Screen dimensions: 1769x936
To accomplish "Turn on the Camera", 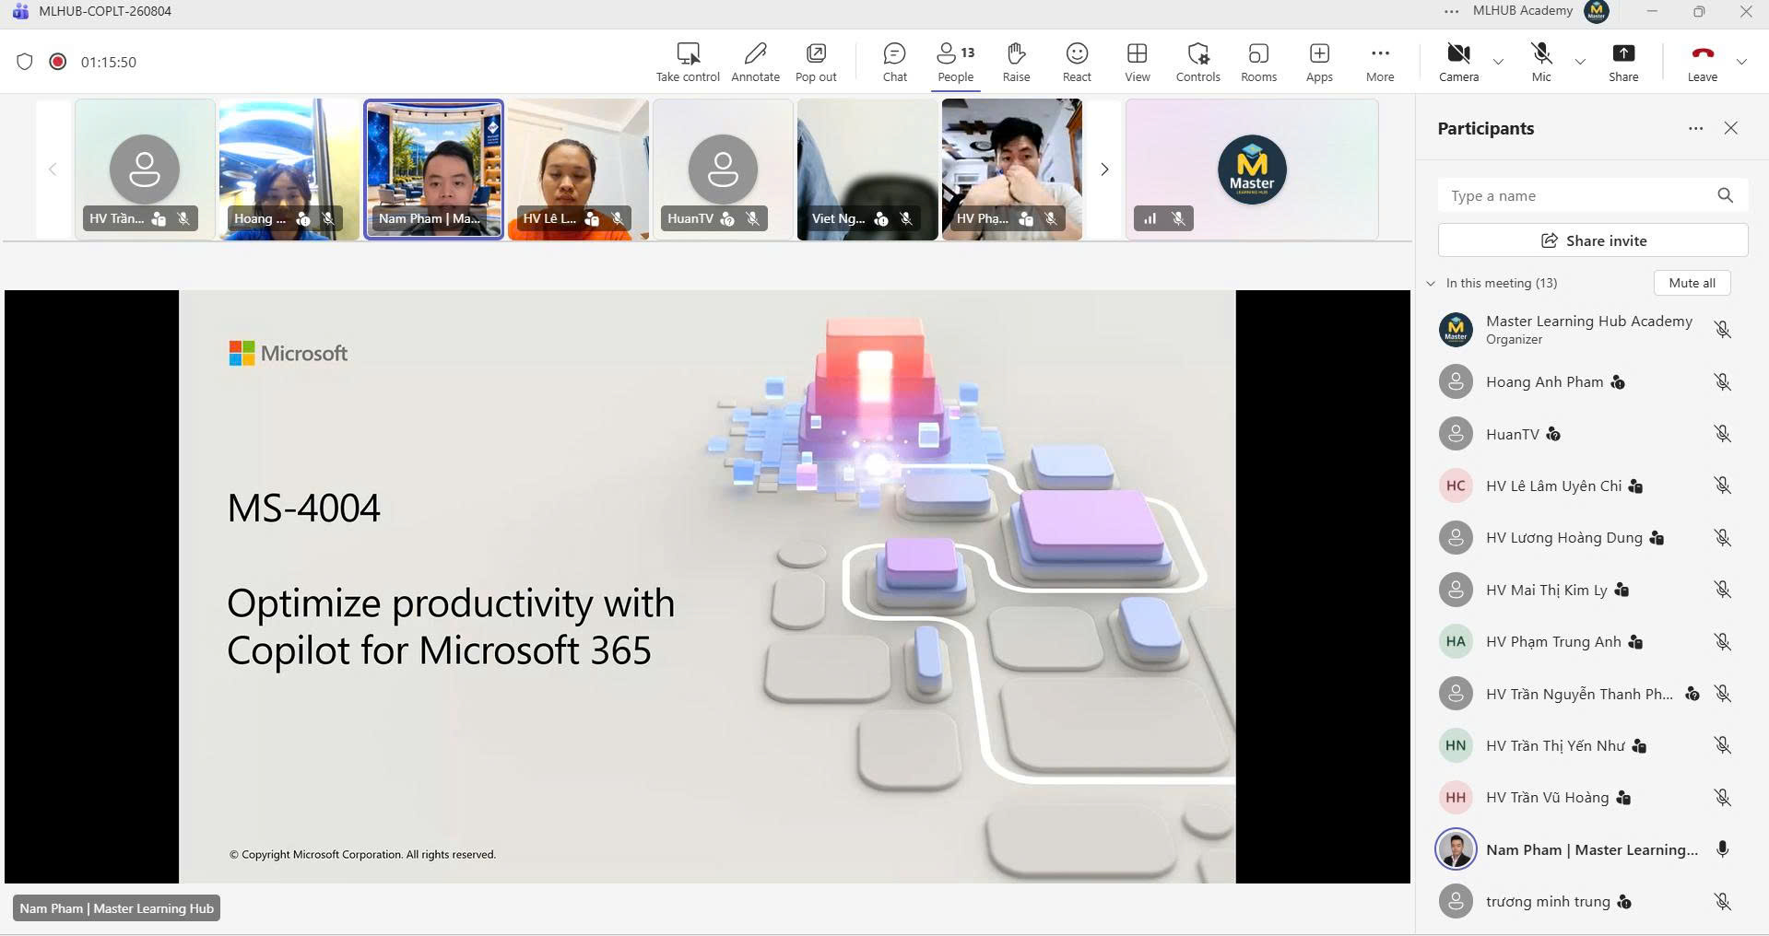I will [1458, 62].
